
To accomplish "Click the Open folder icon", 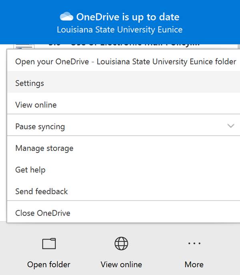I will click(x=49, y=243).
